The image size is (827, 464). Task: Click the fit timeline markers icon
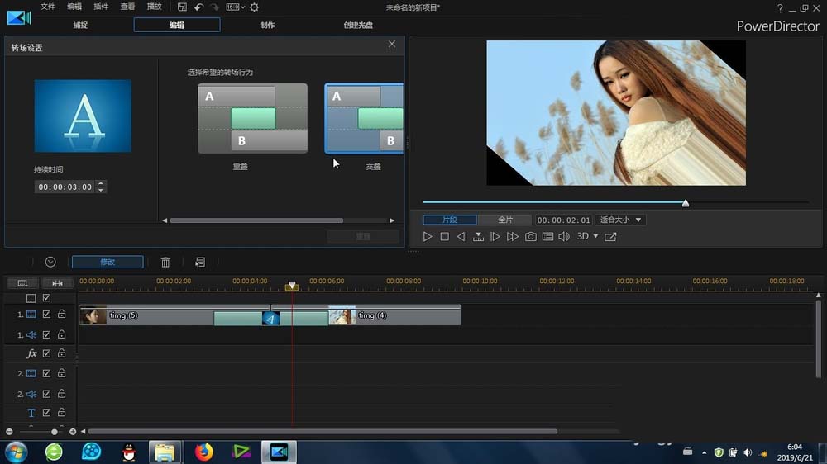point(57,283)
